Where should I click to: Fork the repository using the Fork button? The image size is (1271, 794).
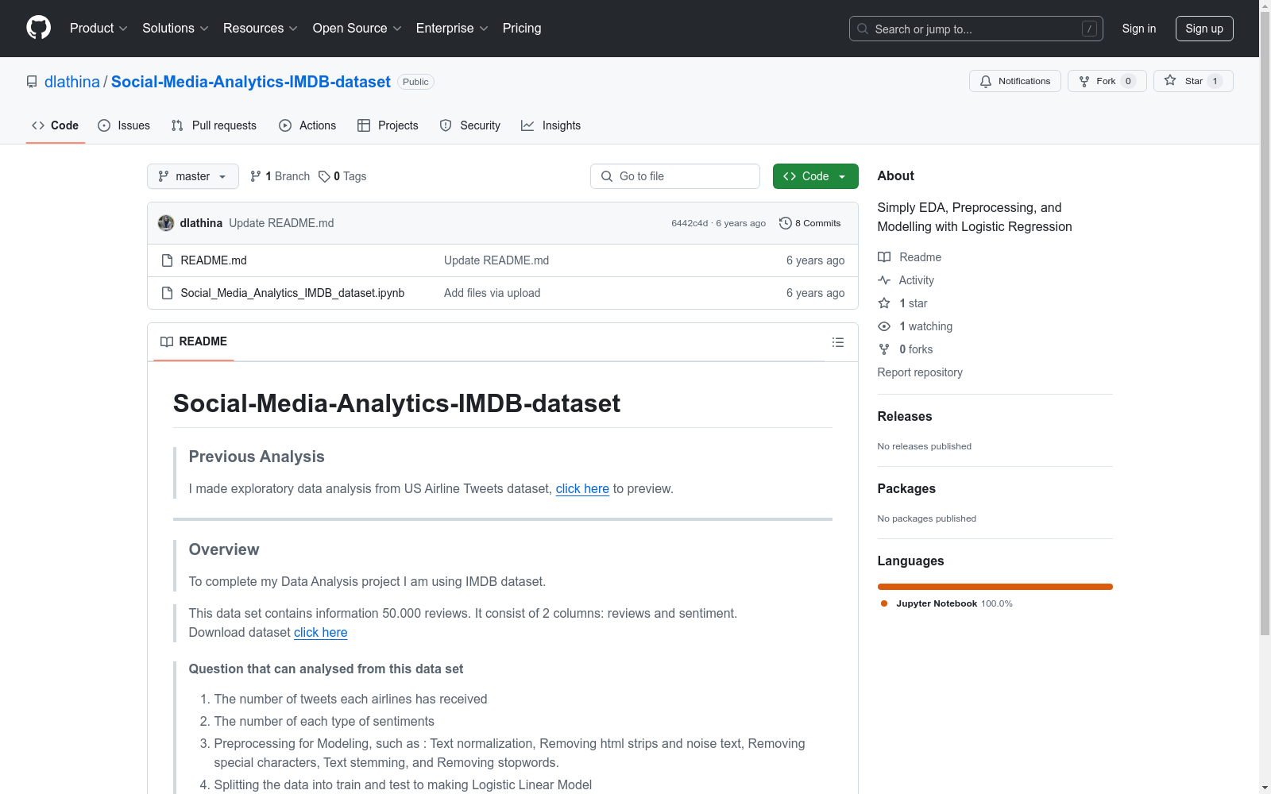pyautogui.click(x=1107, y=81)
